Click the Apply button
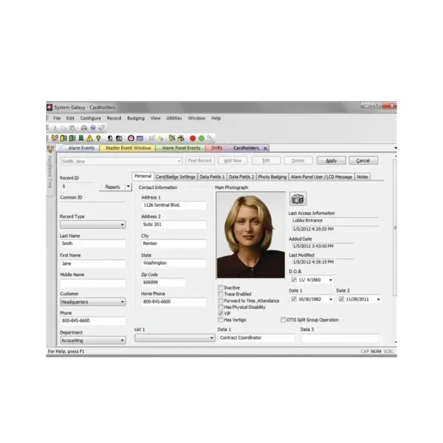This screenshot has width=443, height=443. point(331,160)
